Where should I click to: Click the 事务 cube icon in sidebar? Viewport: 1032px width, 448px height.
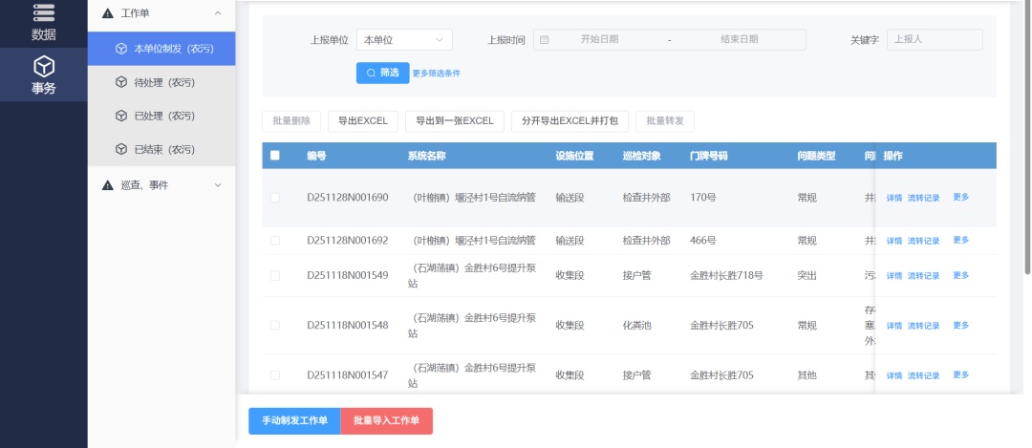point(44,66)
